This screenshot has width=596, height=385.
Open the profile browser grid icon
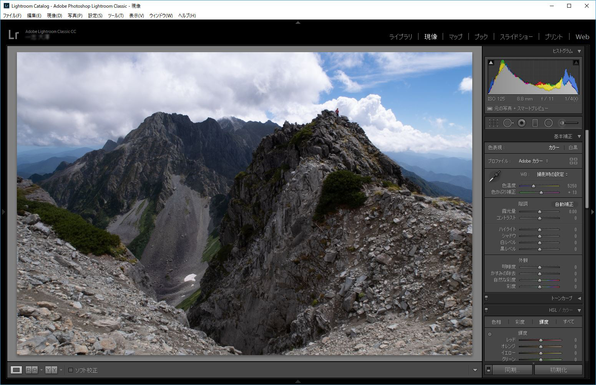click(x=573, y=161)
